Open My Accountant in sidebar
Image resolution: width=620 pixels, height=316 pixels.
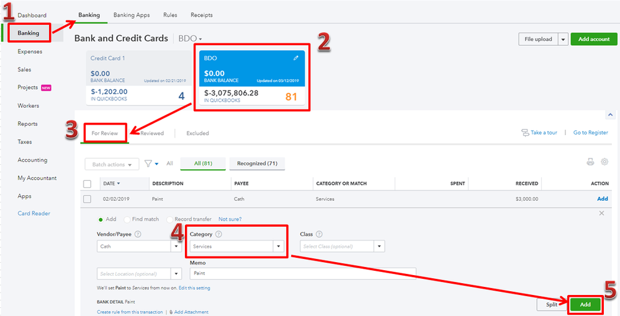pyautogui.click(x=37, y=178)
